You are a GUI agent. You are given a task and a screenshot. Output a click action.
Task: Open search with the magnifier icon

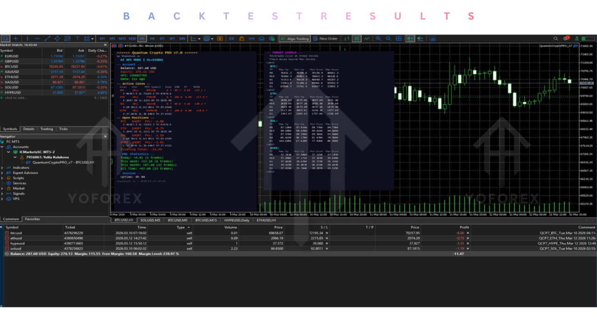click(x=556, y=39)
